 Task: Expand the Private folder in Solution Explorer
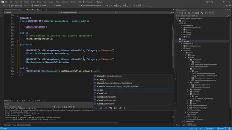186,55
